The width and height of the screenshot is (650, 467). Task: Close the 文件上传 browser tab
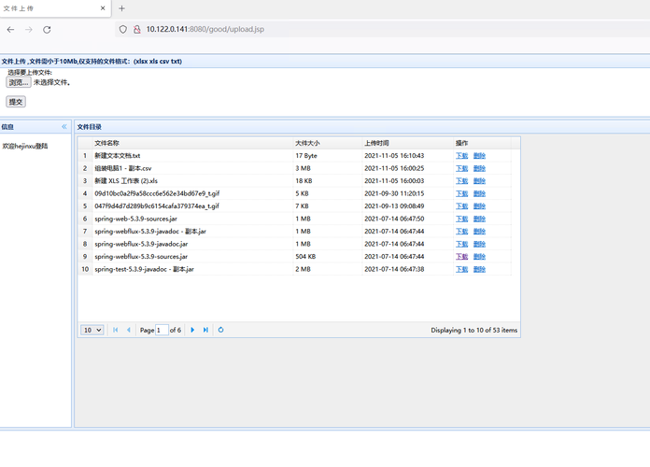click(x=103, y=8)
